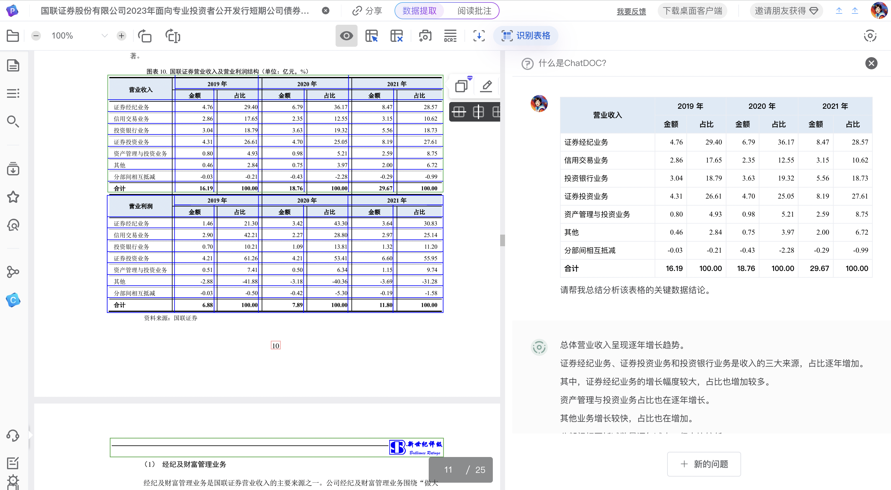Click the page number 10 marker
The image size is (891, 490).
pyautogui.click(x=275, y=346)
